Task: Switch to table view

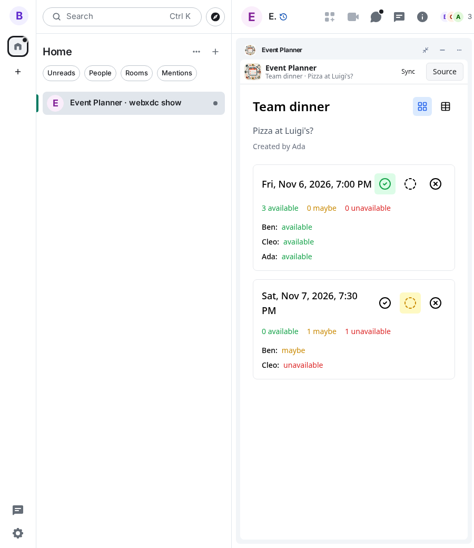Action: pyautogui.click(x=446, y=106)
